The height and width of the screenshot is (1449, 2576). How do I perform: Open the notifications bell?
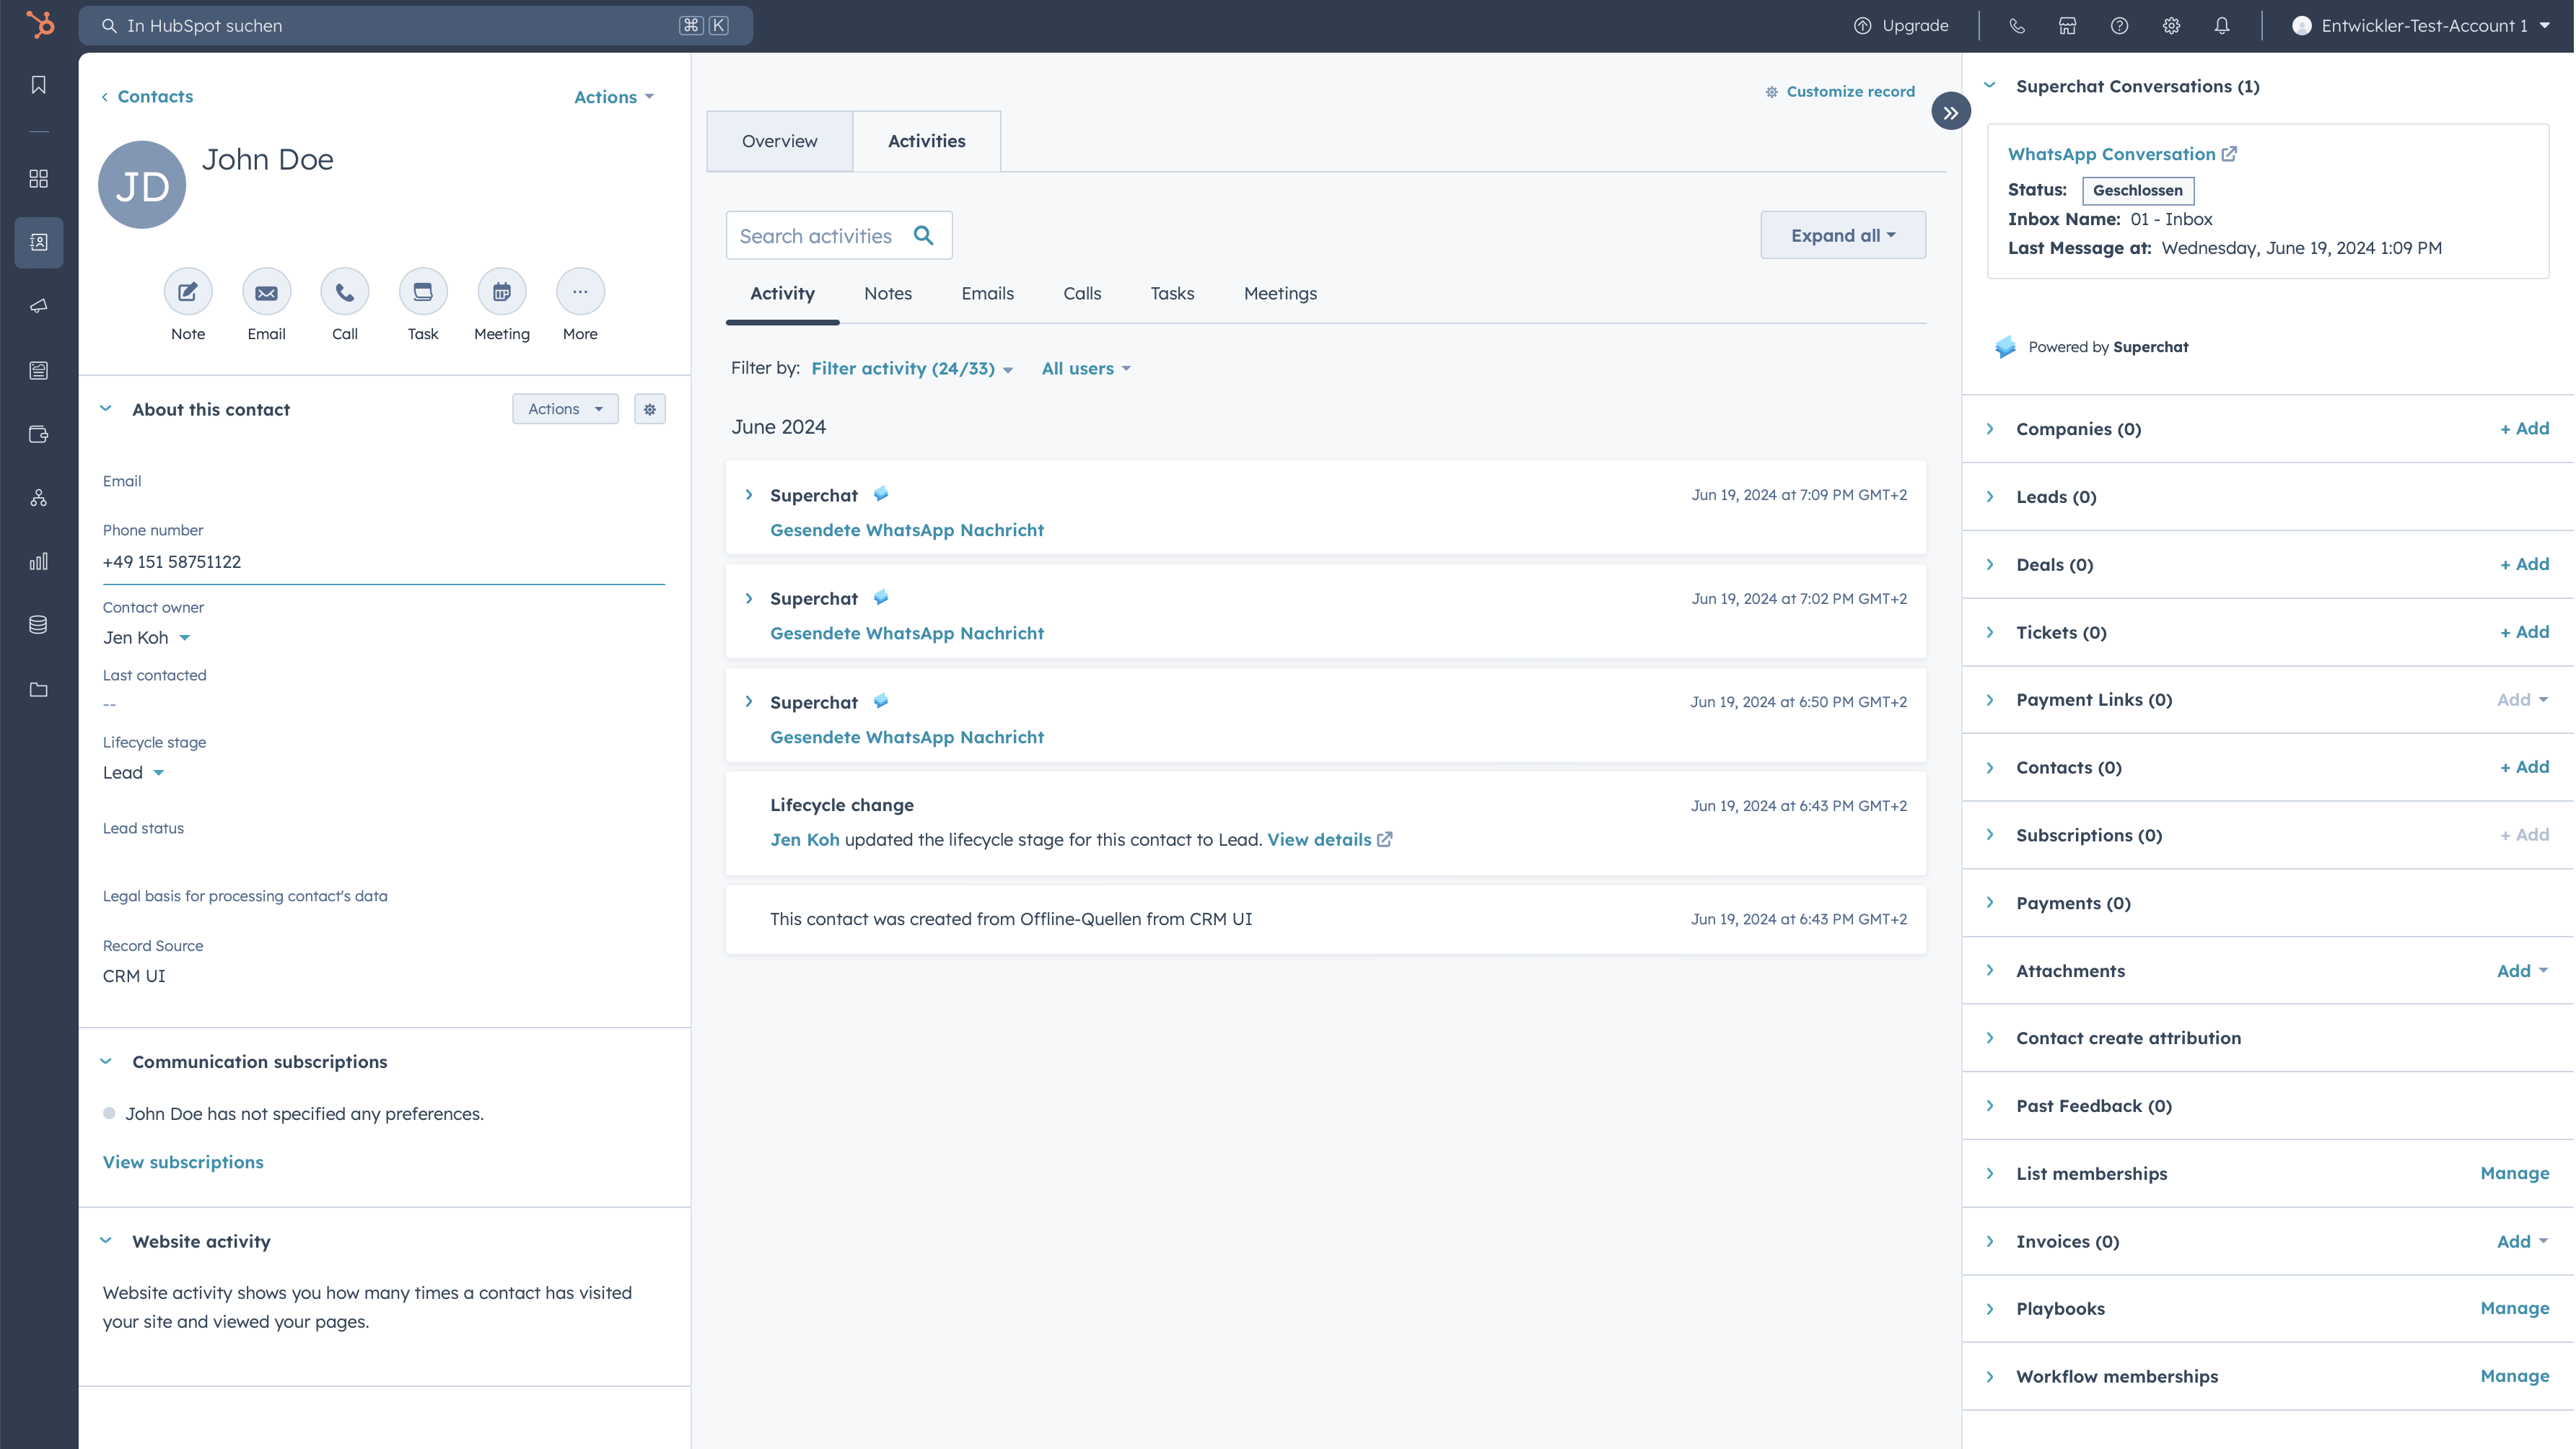click(2222, 25)
